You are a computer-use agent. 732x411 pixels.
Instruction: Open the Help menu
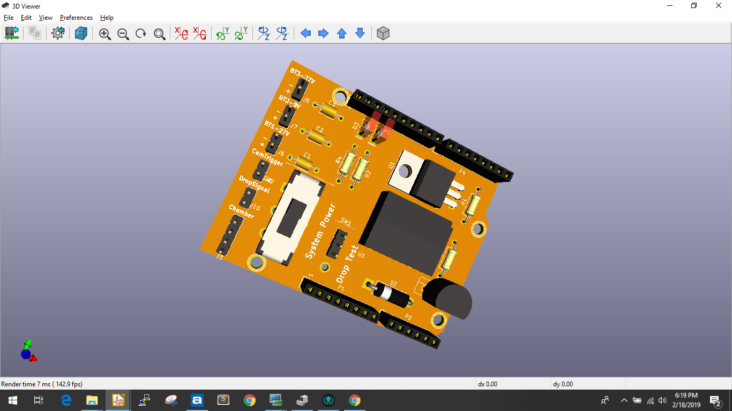(x=107, y=18)
